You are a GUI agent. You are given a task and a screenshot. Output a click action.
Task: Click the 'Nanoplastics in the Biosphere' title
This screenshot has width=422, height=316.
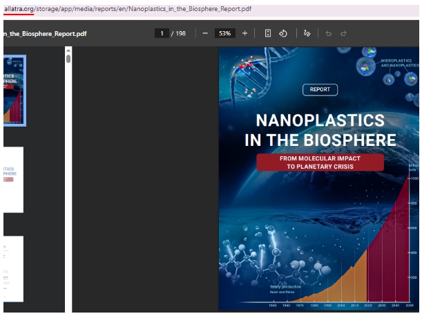[320, 131]
